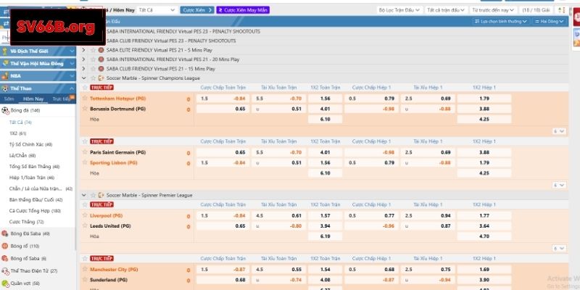The height and width of the screenshot is (290, 580).
Task: Switch to the Sớm tab
Action: (9, 99)
